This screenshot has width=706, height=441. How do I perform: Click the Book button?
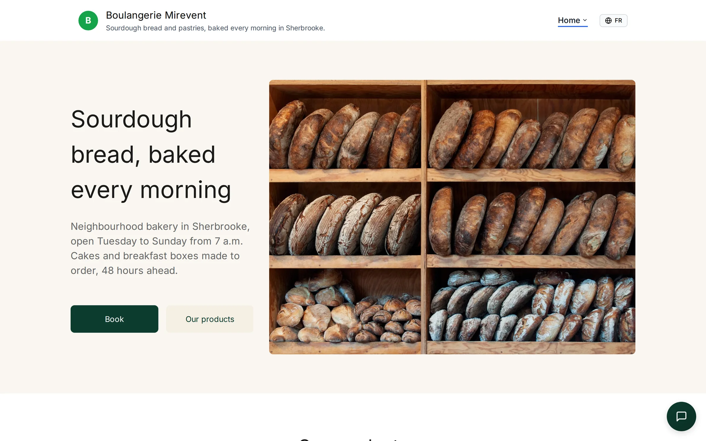tap(114, 319)
